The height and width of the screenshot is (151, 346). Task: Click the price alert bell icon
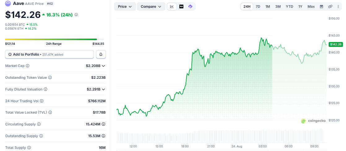tap(101, 54)
